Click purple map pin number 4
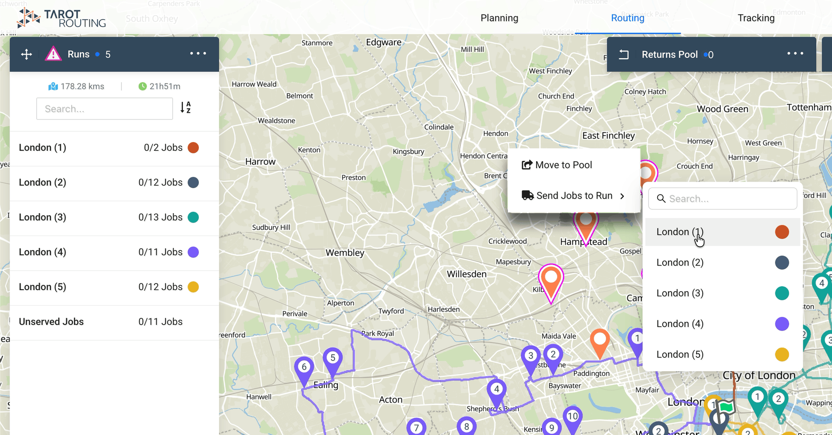 click(x=497, y=393)
